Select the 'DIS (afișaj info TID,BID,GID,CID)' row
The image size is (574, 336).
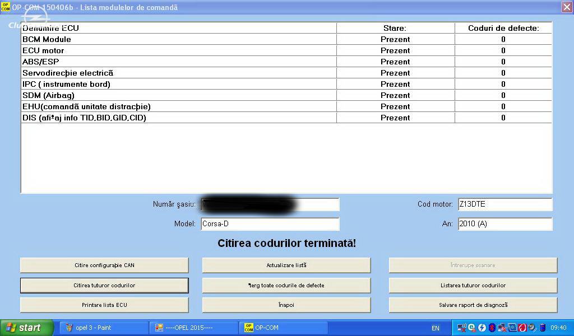click(286, 118)
